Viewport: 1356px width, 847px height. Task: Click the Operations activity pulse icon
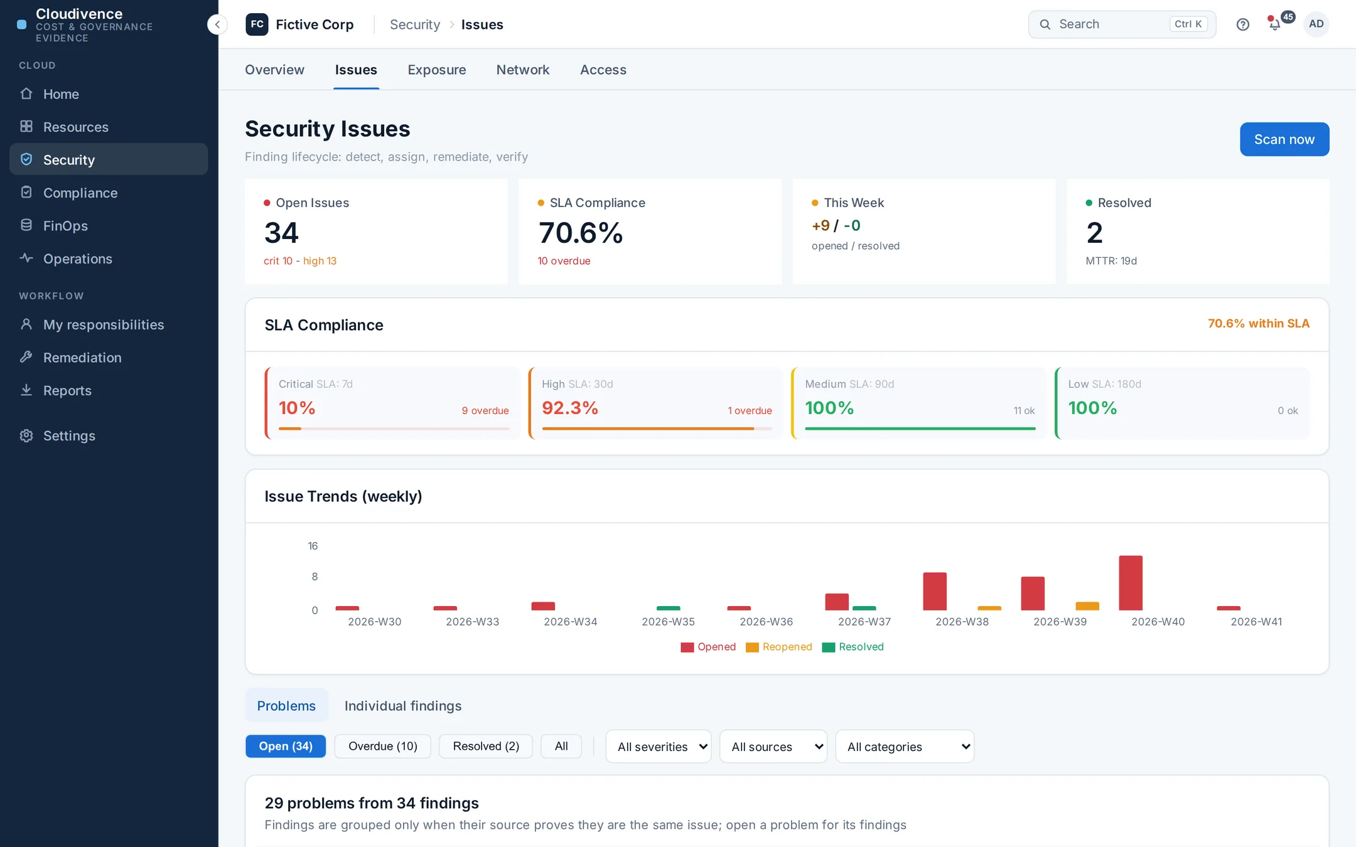pos(26,258)
